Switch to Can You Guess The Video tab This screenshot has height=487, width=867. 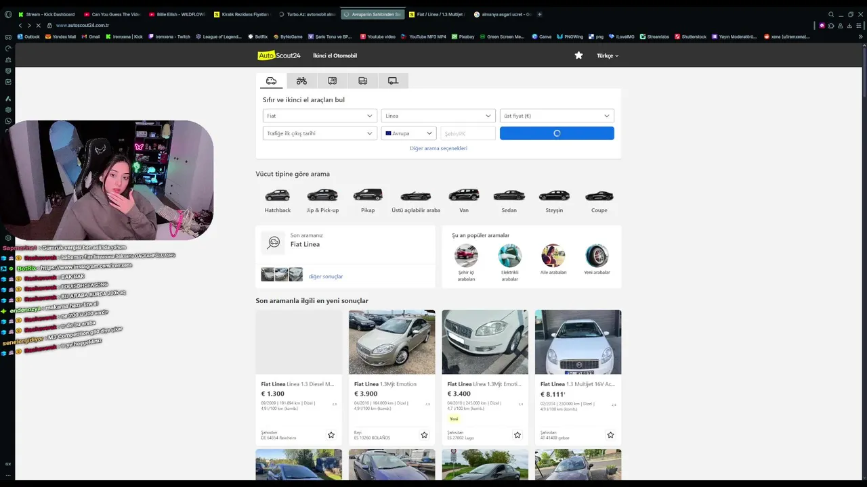(112, 14)
